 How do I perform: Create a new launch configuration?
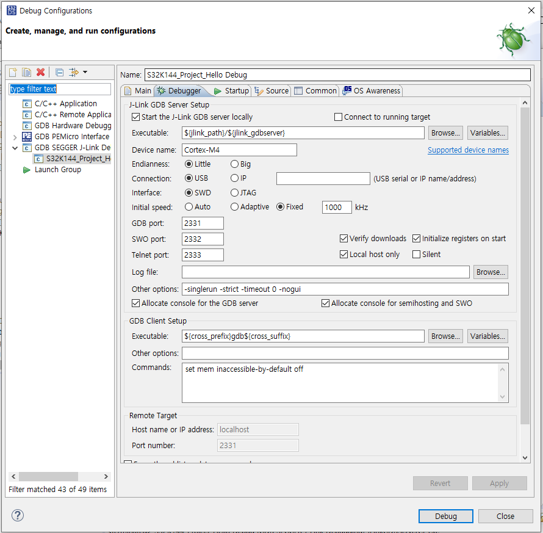tap(12, 72)
